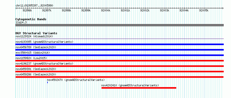Image resolution: width=231 pixels, height=98 pixels.
Task: Click the 92001k ruler tick label
Action: [x=125, y=10]
